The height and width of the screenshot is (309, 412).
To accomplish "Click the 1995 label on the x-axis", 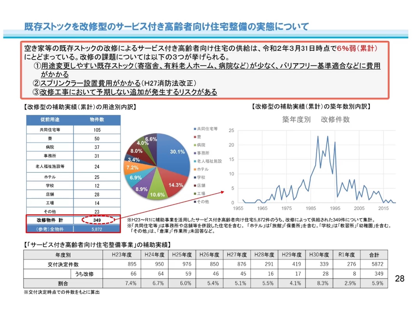I will (x=335, y=208).
